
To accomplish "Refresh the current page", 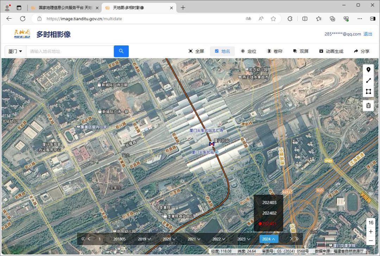I will pyautogui.click(x=23, y=19).
